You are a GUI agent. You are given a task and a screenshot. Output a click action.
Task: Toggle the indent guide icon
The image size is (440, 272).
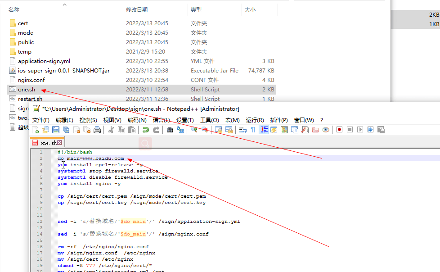pyautogui.click(x=265, y=130)
